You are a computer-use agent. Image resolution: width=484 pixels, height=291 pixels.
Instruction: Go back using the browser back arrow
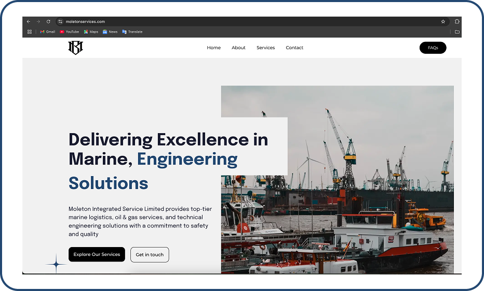(x=29, y=22)
